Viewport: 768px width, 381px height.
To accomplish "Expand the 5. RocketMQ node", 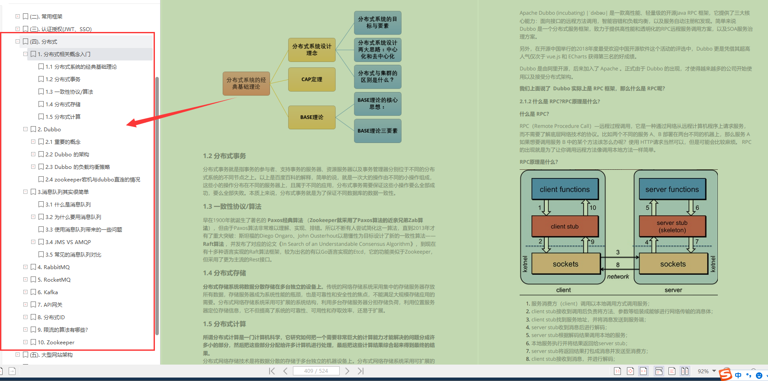I will tap(26, 279).
